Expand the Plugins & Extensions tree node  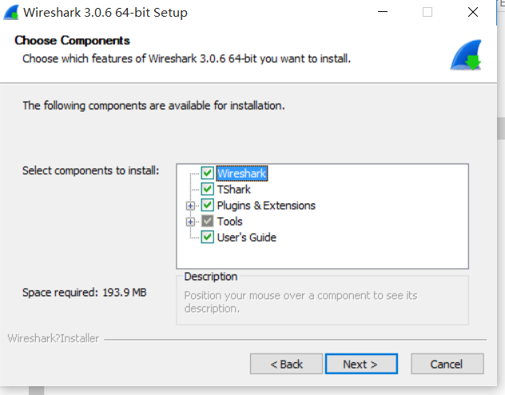point(190,206)
